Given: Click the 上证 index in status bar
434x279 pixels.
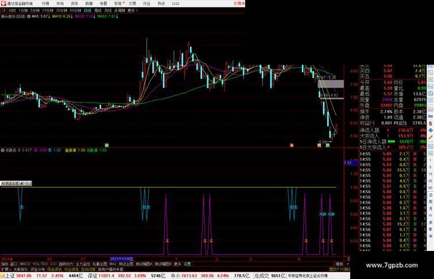Looking at the screenshot, I should pos(10,276).
